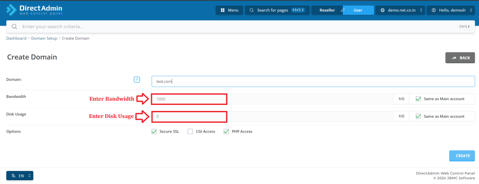Click the user avatar icon beside Hello
Image resolution: width=479 pixels, height=184 pixels.
click(x=434, y=10)
